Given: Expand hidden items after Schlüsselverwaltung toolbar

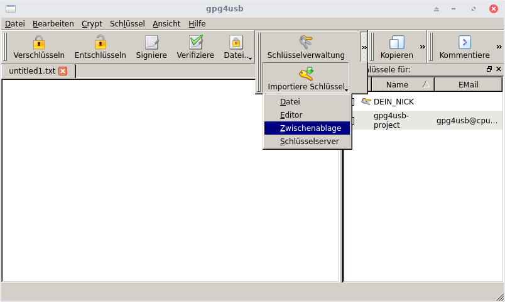Looking at the screenshot, I should pyautogui.click(x=364, y=47).
